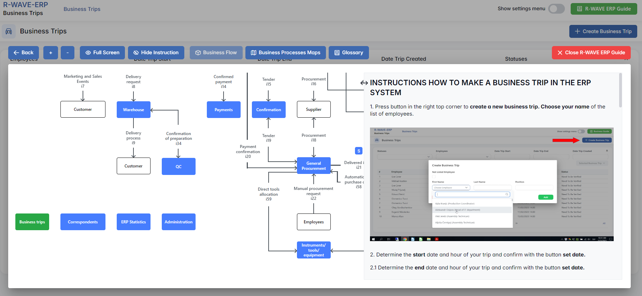Close the R-WAVE ERP Guide
The height and width of the screenshot is (296, 642).
[591, 53]
